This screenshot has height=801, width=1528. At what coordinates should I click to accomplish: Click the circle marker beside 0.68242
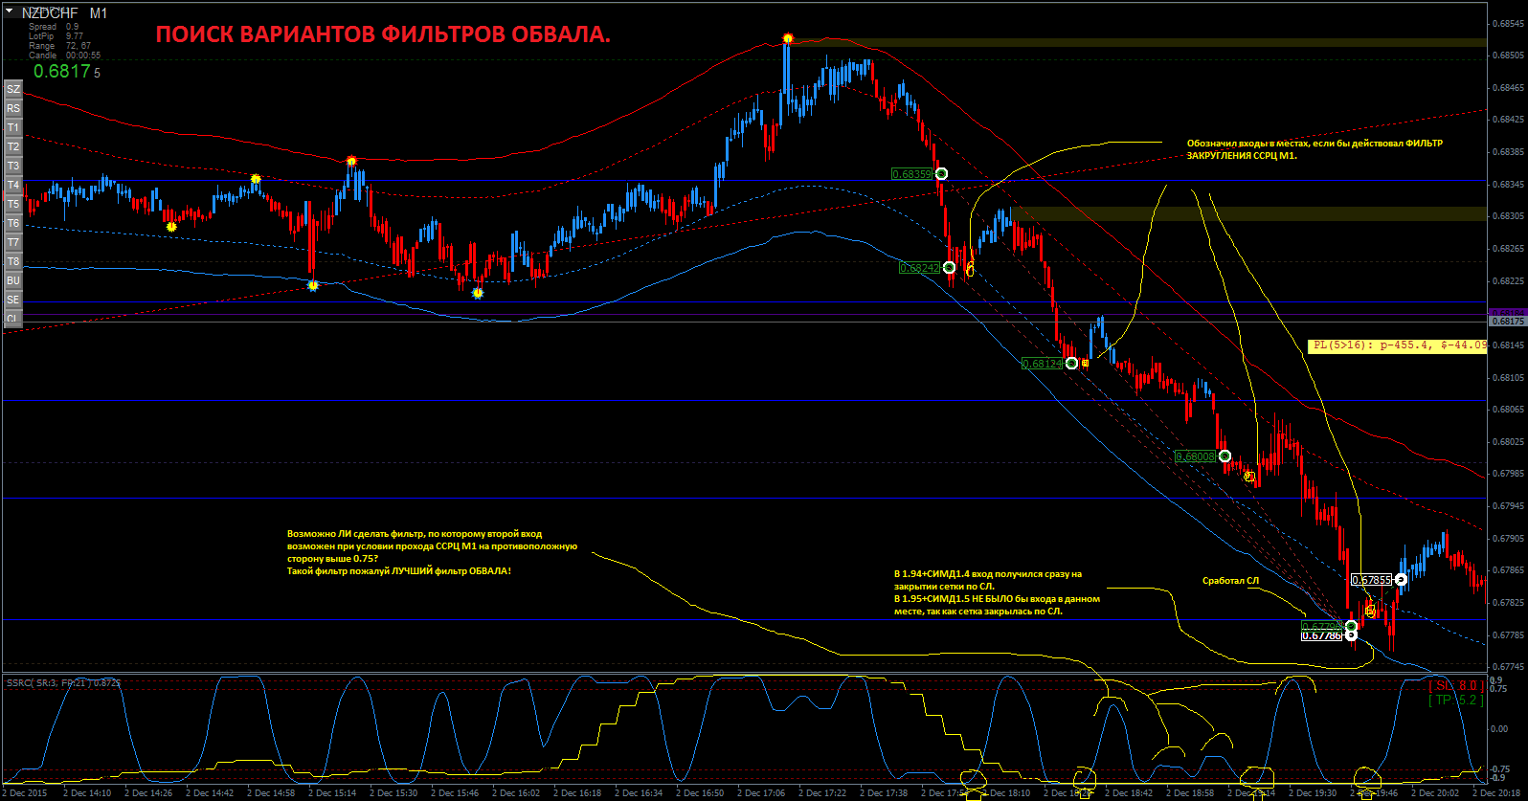point(949,268)
